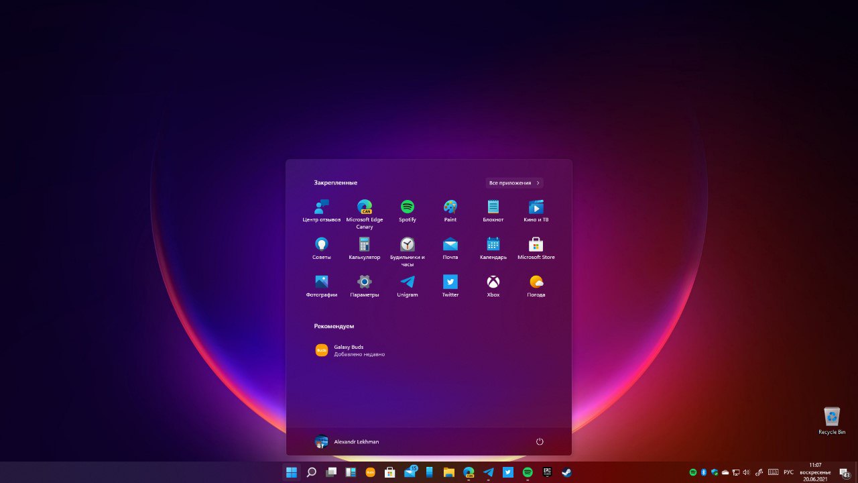Viewport: 858px width, 483px height.
Task: Click the Start button on taskbar
Action: [292, 472]
